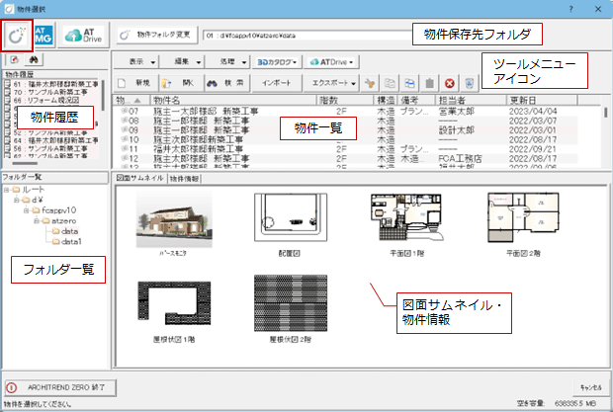Select the 図面サムネイル tab
This screenshot has height=412, width=613.
click(x=138, y=179)
